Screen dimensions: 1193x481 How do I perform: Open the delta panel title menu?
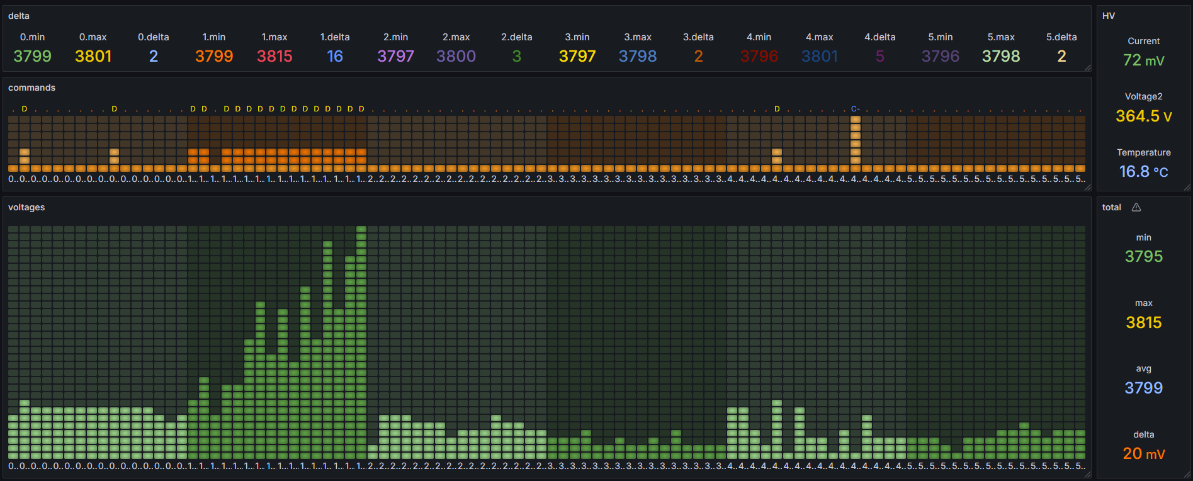click(x=19, y=16)
